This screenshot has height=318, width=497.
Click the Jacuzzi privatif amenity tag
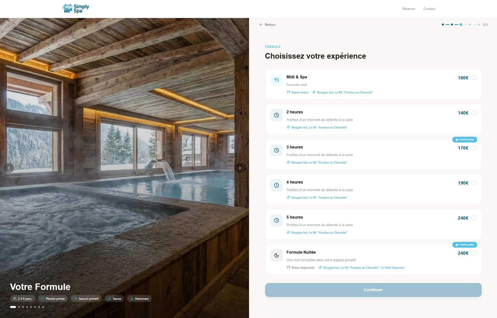point(86,299)
